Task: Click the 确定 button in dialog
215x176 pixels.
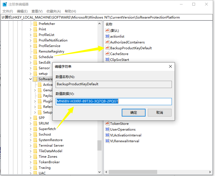Action: pos(134,113)
